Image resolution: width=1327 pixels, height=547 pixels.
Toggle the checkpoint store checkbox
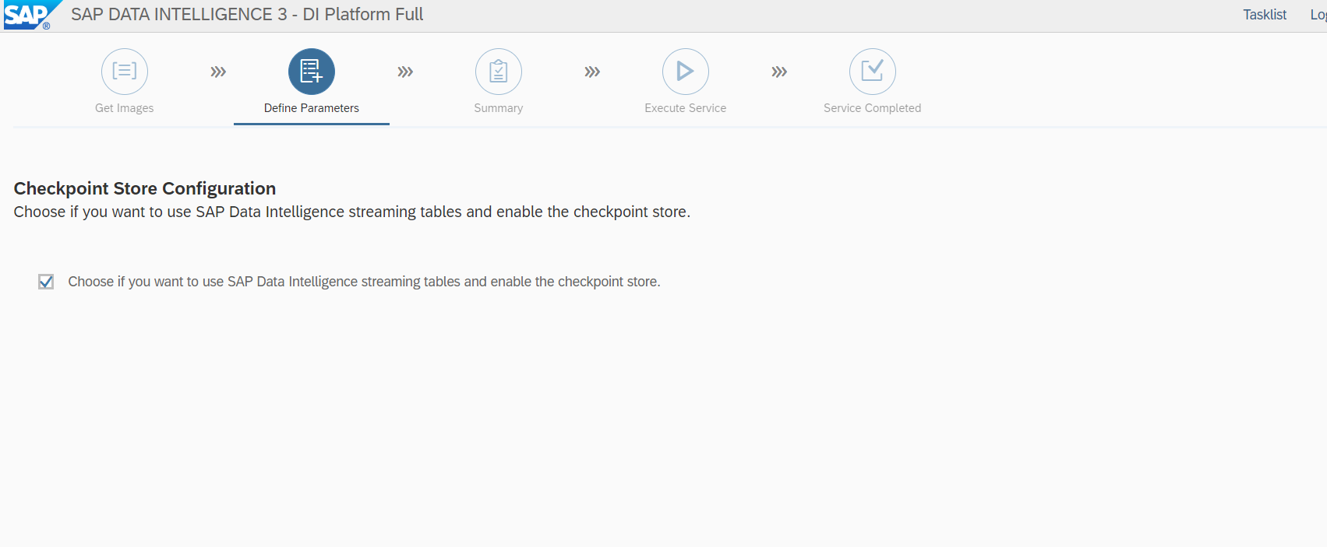pos(46,282)
